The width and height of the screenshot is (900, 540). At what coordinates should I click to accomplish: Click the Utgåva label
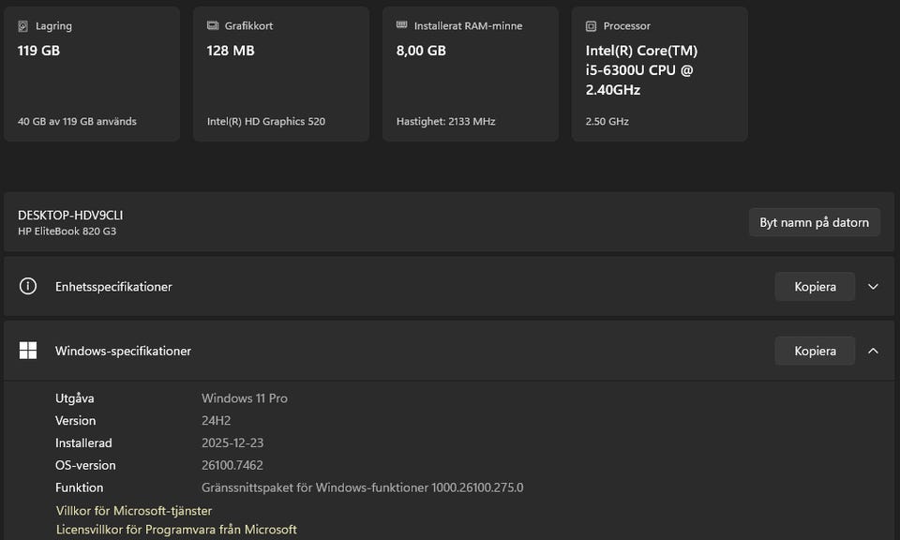75,397
